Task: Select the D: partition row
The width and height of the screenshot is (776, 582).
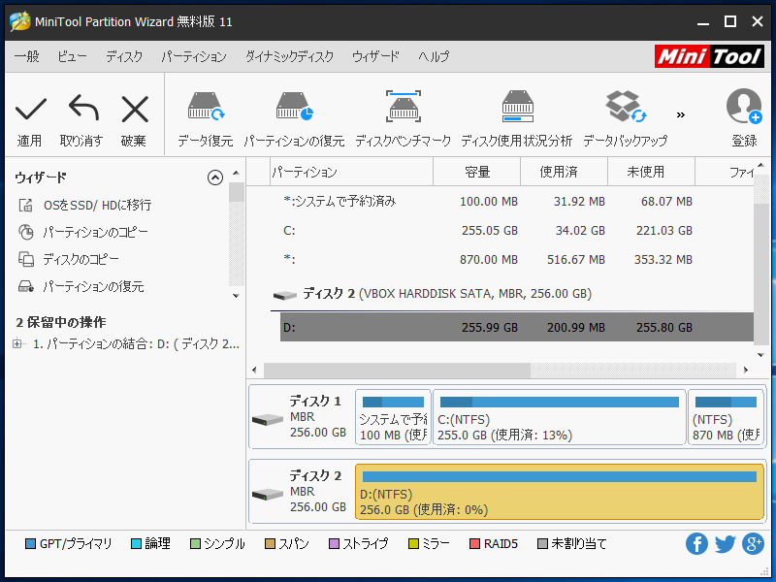Action: pos(517,327)
